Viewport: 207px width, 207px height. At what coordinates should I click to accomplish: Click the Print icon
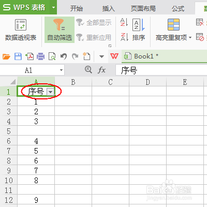coord(41,56)
